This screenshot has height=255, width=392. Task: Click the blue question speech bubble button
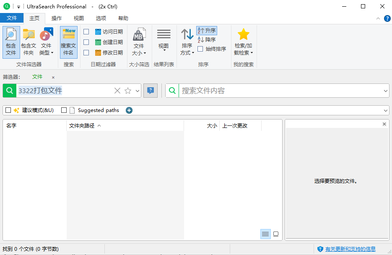point(151,91)
